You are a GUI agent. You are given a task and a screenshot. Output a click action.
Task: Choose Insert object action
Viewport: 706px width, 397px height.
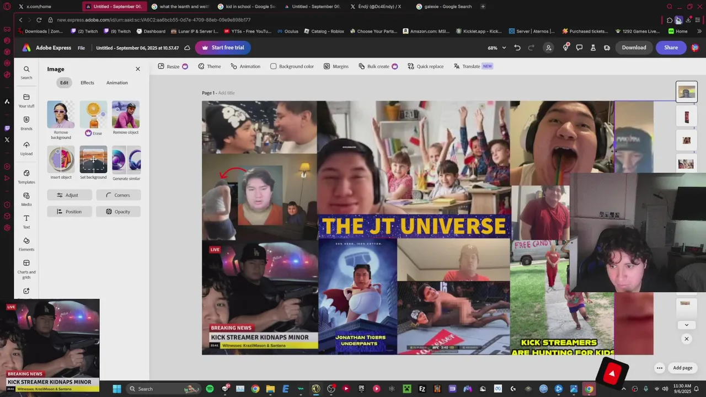pyautogui.click(x=61, y=163)
